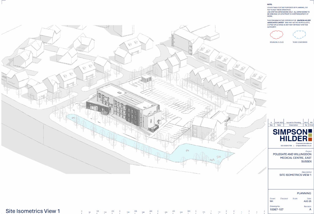Select the SIMPSON HILDER logo
314x214 pixels.
tap(291, 134)
